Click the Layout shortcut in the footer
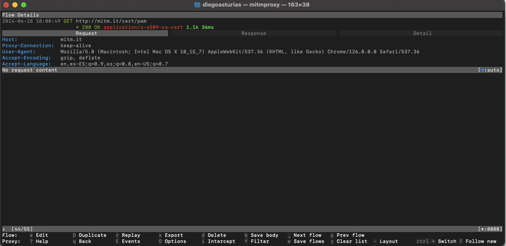The height and width of the screenshot is (246, 506). pyautogui.click(x=385, y=241)
